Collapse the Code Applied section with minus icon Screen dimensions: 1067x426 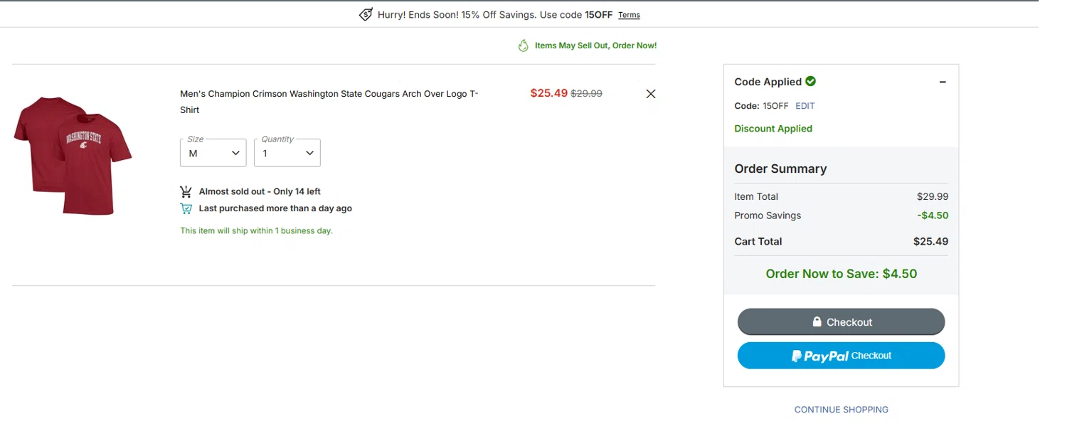tap(943, 82)
